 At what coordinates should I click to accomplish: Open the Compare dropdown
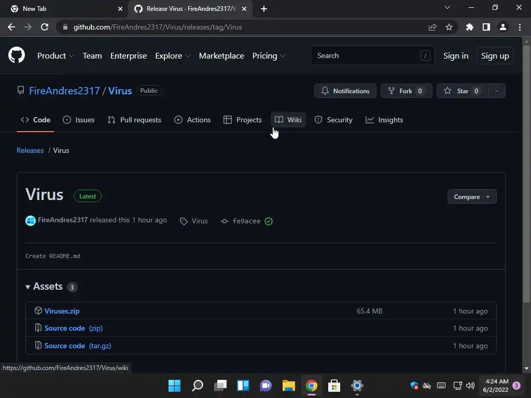coord(472,196)
